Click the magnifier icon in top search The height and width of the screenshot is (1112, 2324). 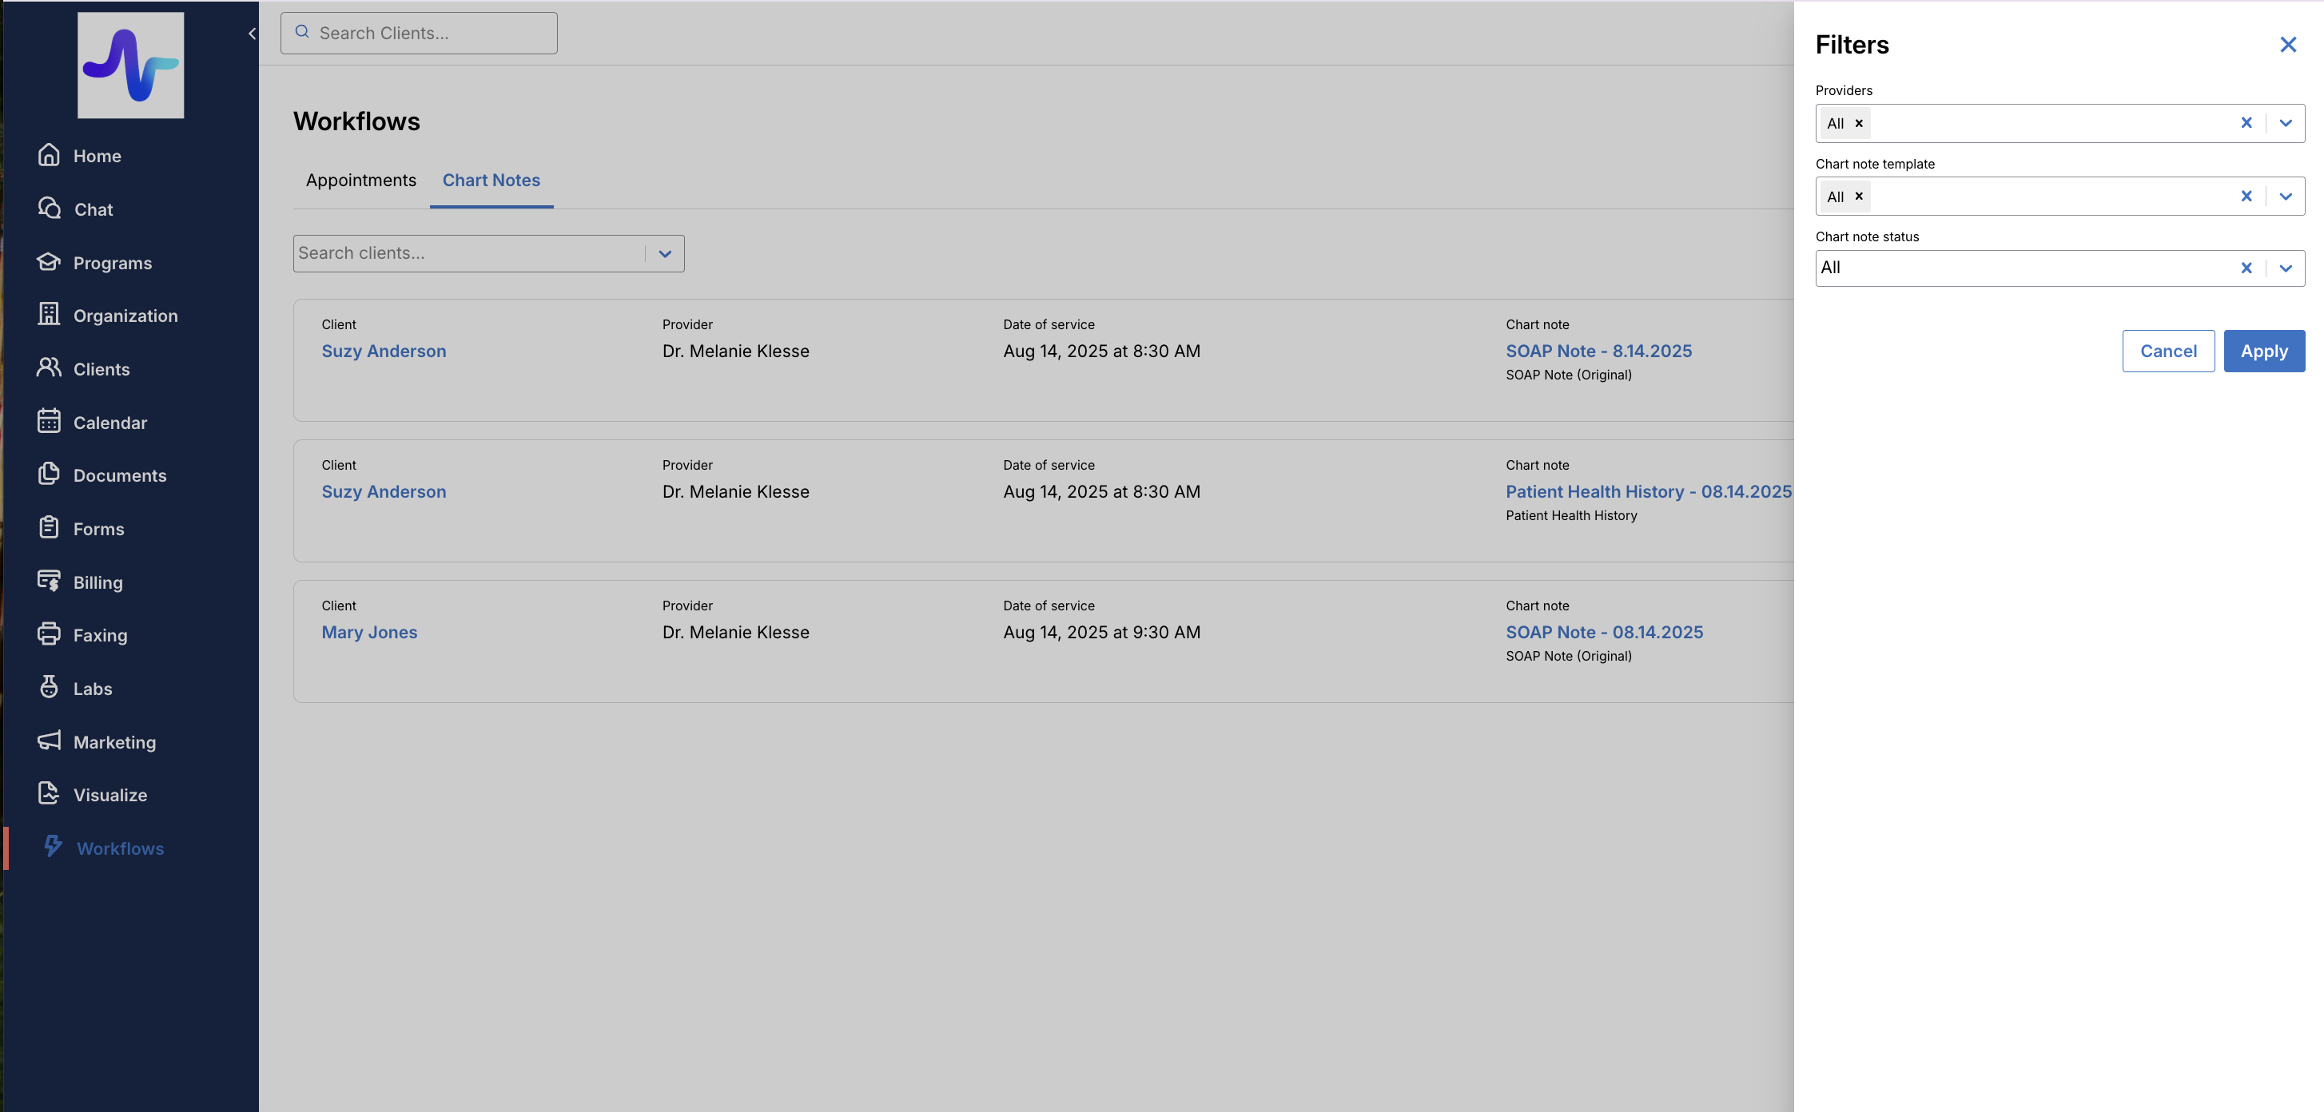[x=302, y=33]
